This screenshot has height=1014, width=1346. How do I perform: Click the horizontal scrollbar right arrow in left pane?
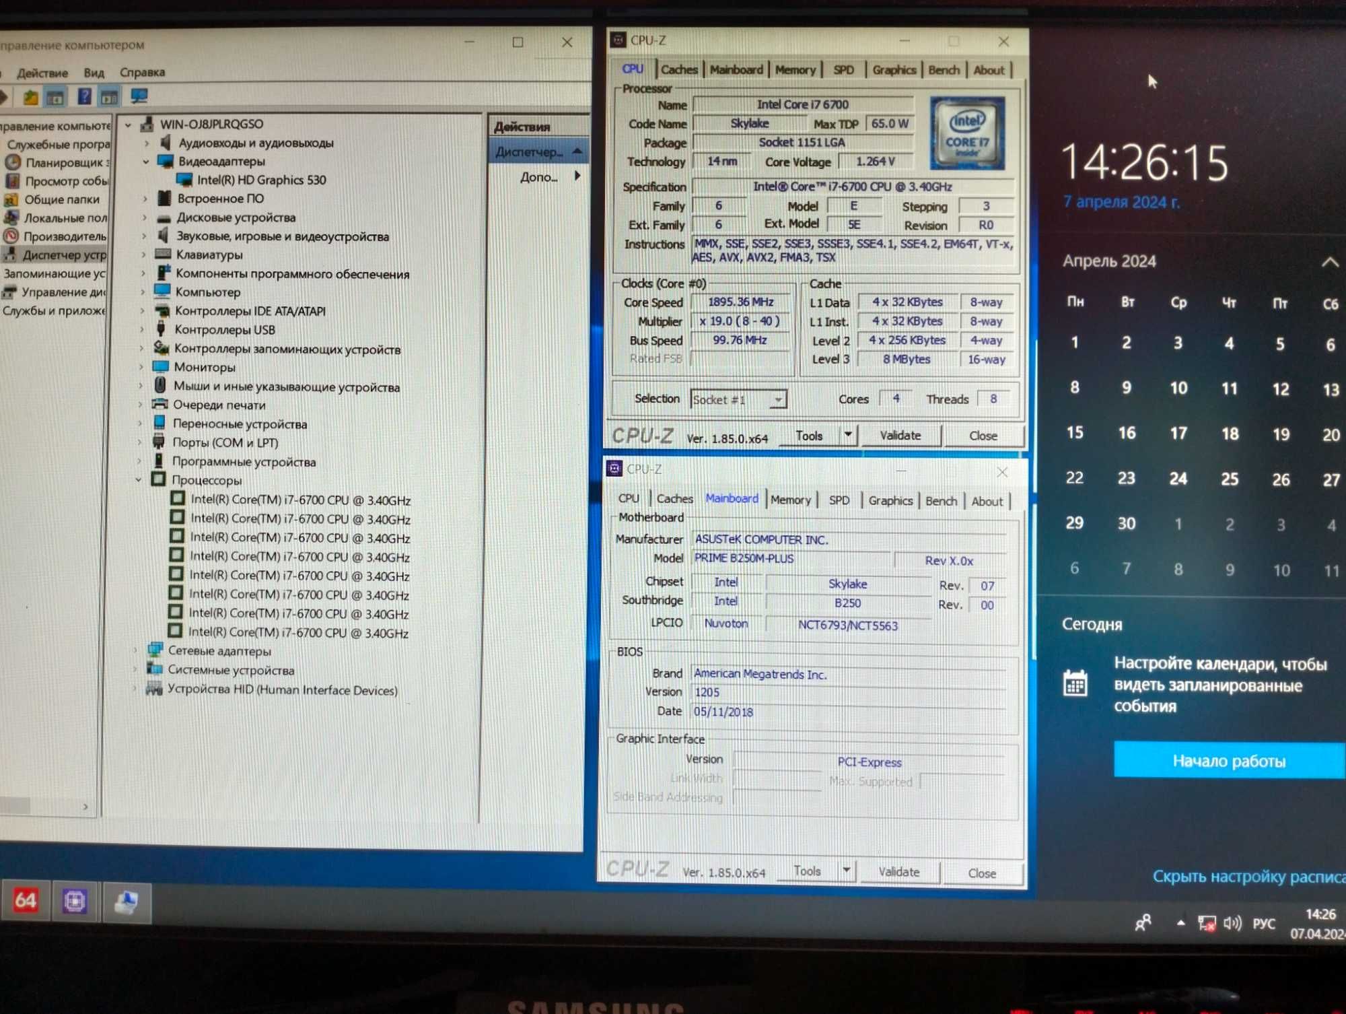click(85, 806)
